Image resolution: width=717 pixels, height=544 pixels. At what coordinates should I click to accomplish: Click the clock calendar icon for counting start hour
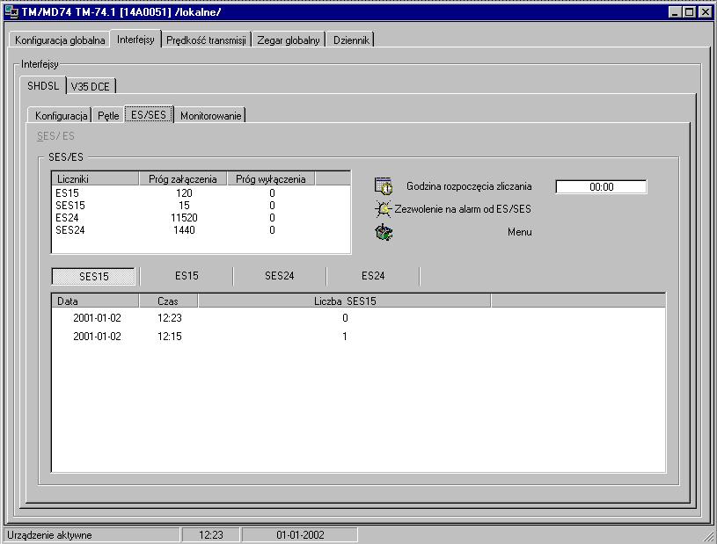point(384,186)
